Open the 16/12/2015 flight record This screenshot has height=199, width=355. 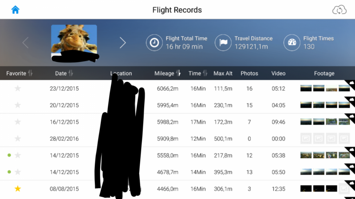pyautogui.click(x=64, y=122)
